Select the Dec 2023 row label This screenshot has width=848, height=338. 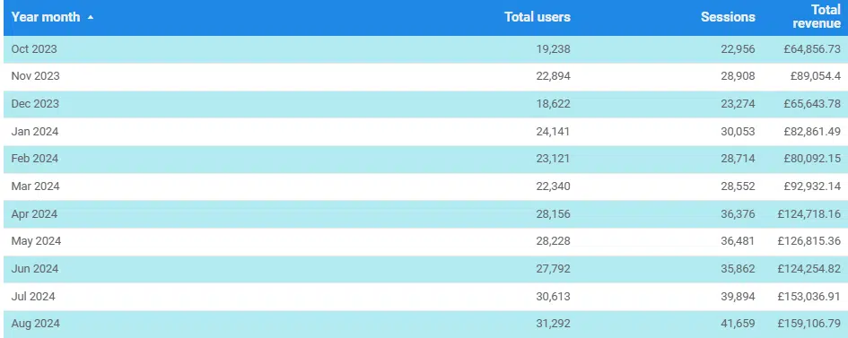[x=35, y=104]
